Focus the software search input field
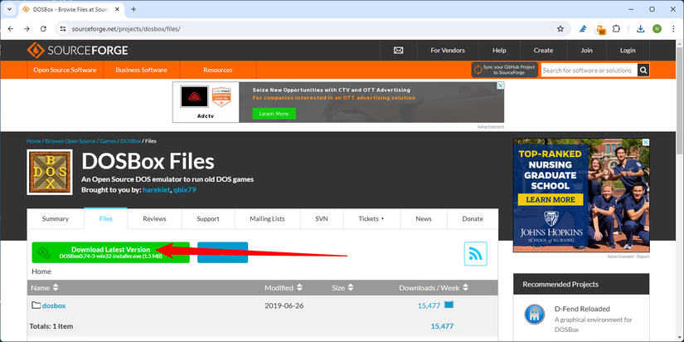Screen dimensions: 684x342 coord(588,71)
